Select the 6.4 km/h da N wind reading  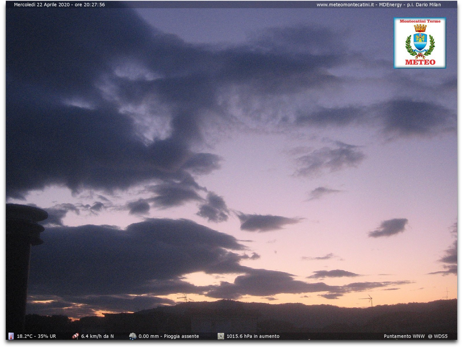[x=97, y=336]
